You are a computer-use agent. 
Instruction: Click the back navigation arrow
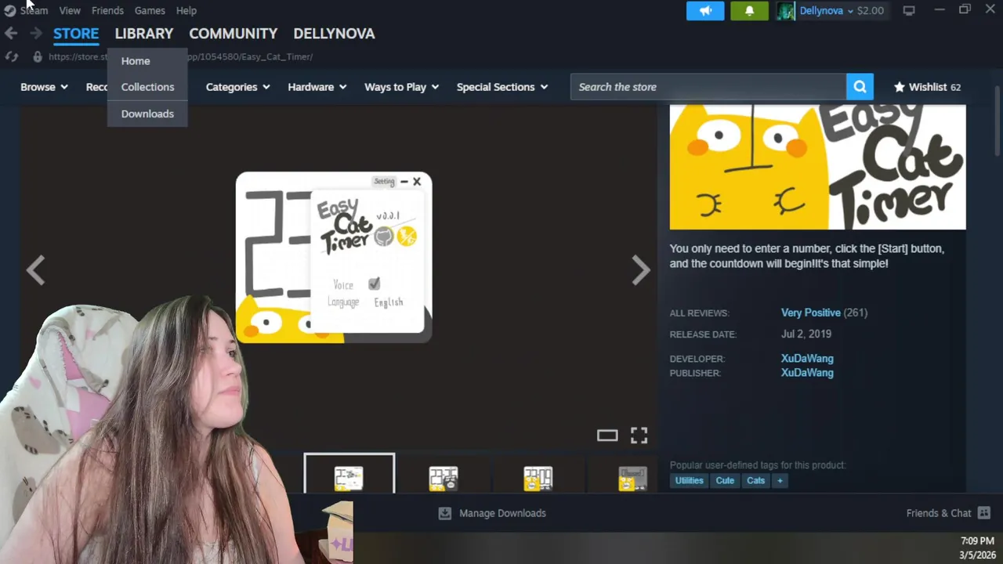[11, 33]
